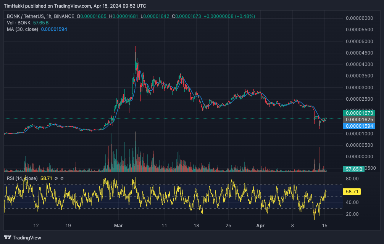Click the blue MA price label 0.00001594
384x244 pixels.
coord(359,126)
